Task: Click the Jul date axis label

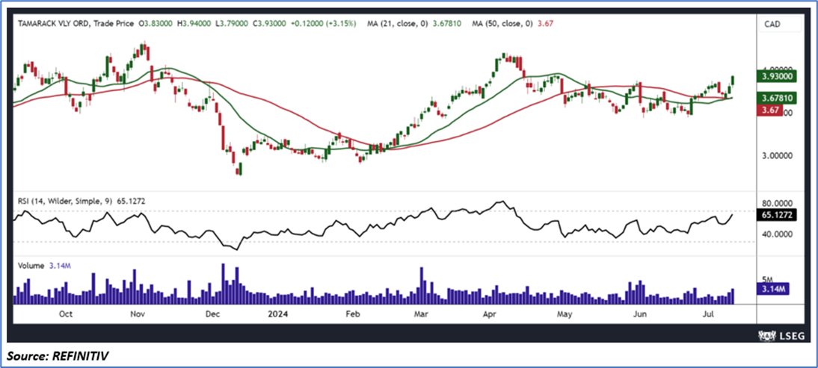Action: (708, 314)
